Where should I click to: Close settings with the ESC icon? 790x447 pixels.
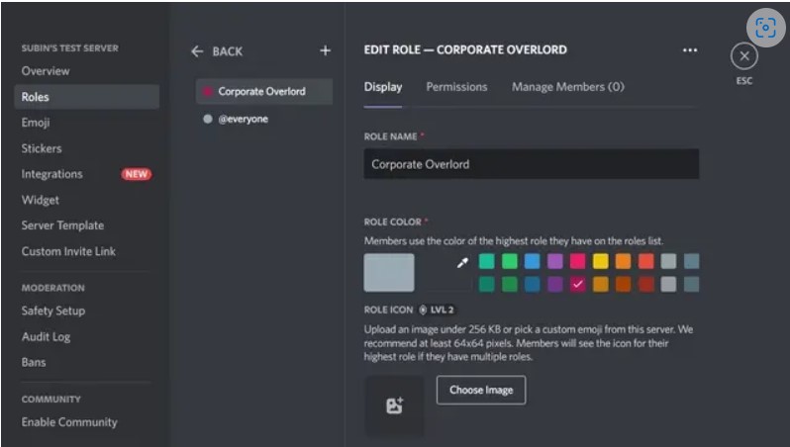click(743, 56)
